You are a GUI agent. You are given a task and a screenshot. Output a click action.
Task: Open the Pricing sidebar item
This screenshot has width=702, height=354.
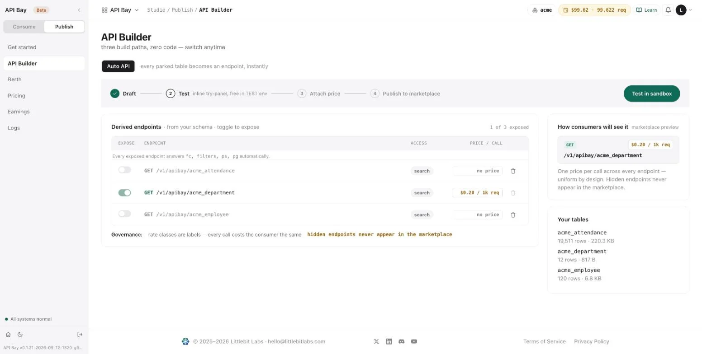pos(44,96)
